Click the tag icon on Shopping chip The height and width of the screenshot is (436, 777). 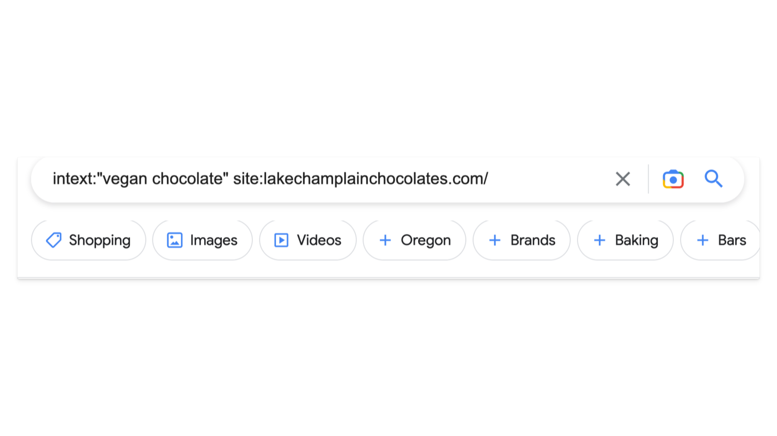54,240
